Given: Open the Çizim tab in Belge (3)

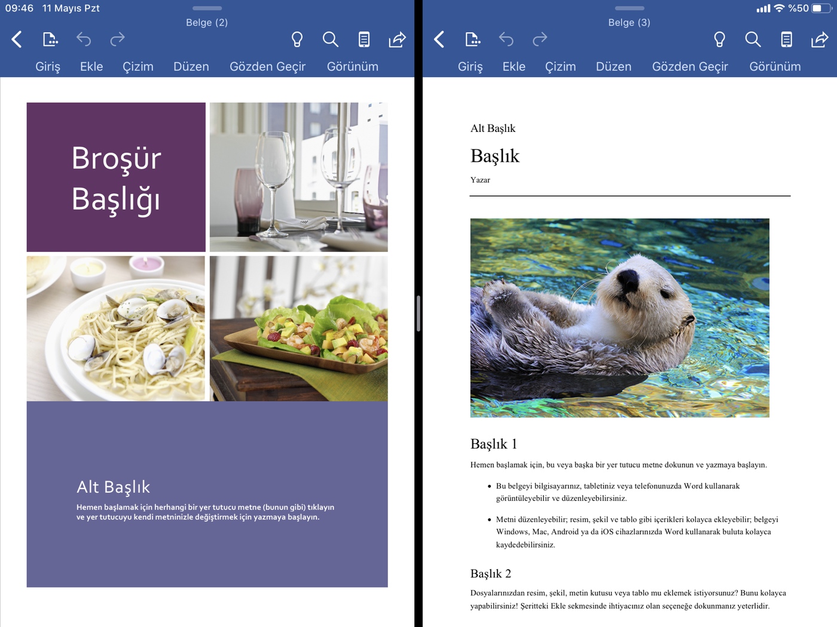Looking at the screenshot, I should (x=560, y=66).
